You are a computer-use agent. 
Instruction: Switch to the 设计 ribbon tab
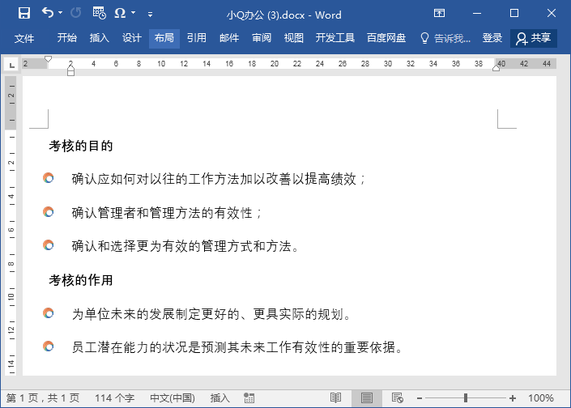coord(131,38)
